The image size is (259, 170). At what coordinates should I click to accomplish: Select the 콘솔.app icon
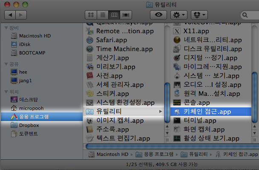(x=177, y=103)
